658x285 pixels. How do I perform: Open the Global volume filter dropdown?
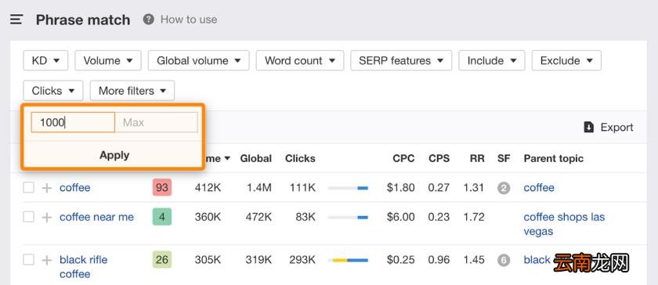(x=198, y=60)
